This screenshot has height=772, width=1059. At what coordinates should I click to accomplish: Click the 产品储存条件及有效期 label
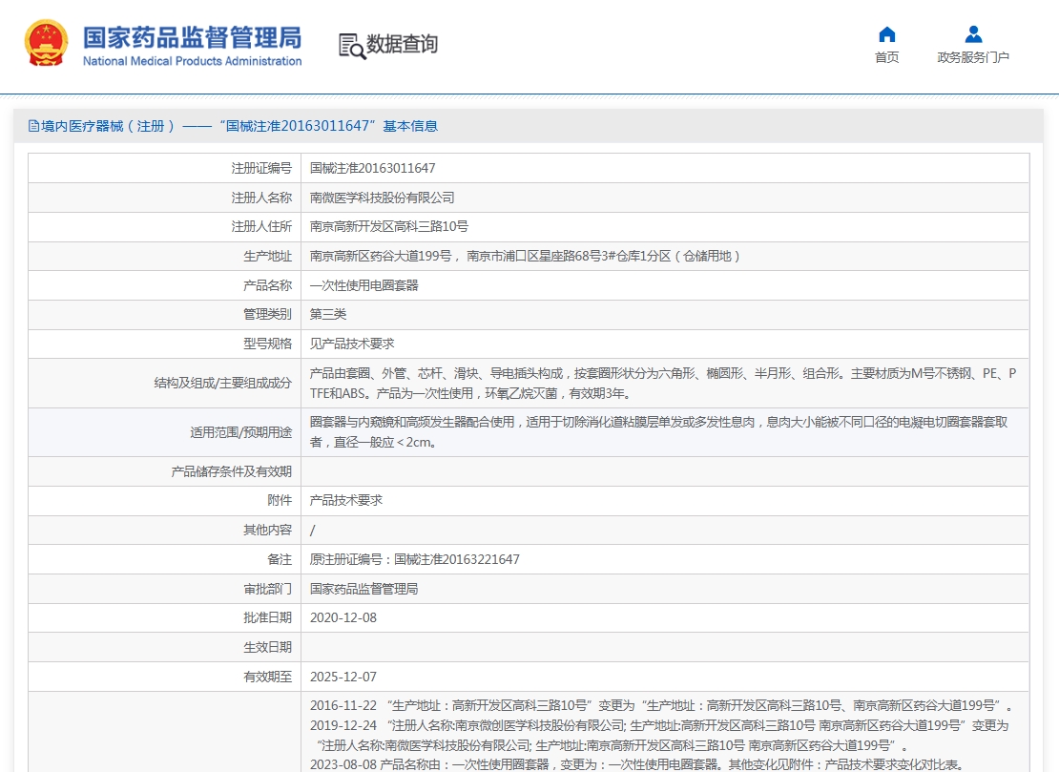232,471
